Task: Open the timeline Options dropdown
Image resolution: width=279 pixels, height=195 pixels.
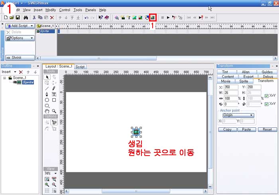Action: tap(20, 38)
